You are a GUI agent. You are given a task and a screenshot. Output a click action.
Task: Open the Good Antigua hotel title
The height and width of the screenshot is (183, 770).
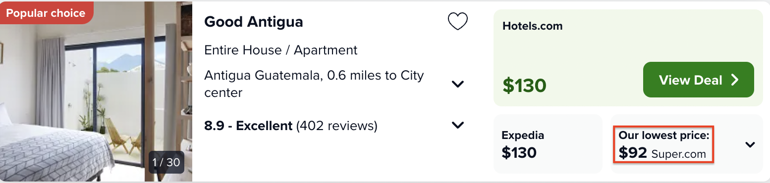[x=254, y=22]
